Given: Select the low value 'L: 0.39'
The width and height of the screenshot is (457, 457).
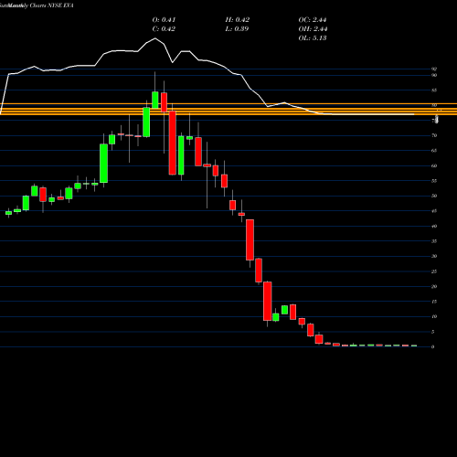Looking at the screenshot, I should (x=237, y=29).
